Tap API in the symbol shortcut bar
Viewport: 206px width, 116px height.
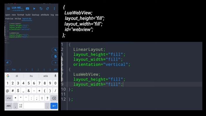[x=55, y=70]
